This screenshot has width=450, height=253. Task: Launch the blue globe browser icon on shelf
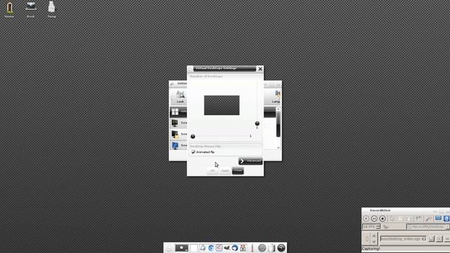[x=211, y=248]
